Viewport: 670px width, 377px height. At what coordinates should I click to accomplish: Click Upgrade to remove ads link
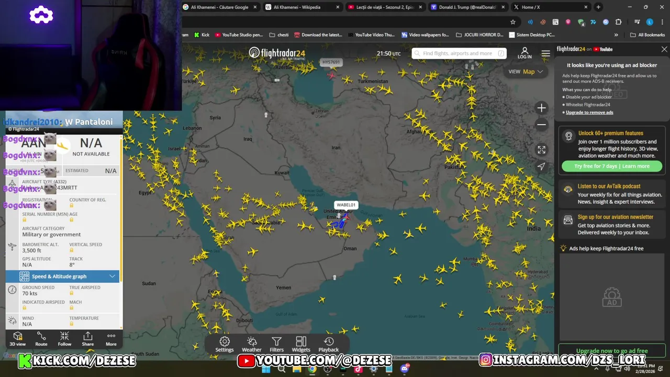click(x=589, y=113)
